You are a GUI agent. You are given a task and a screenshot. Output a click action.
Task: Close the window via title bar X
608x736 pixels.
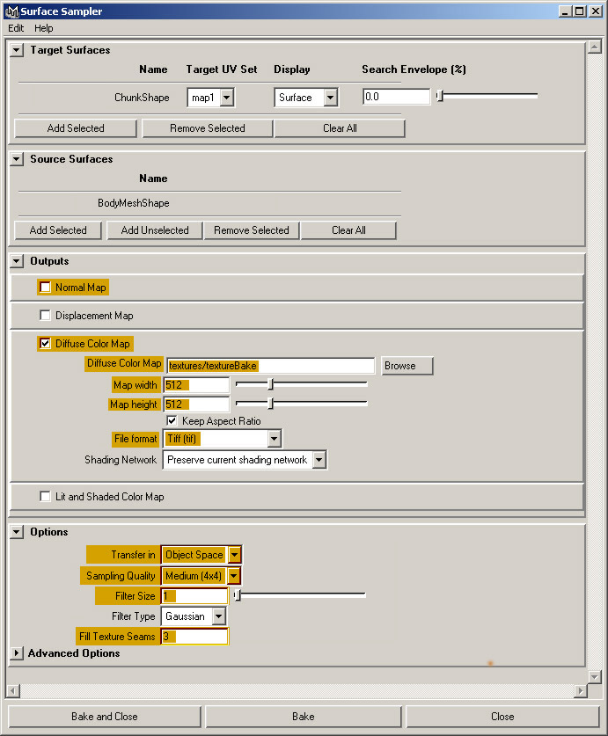596,11
